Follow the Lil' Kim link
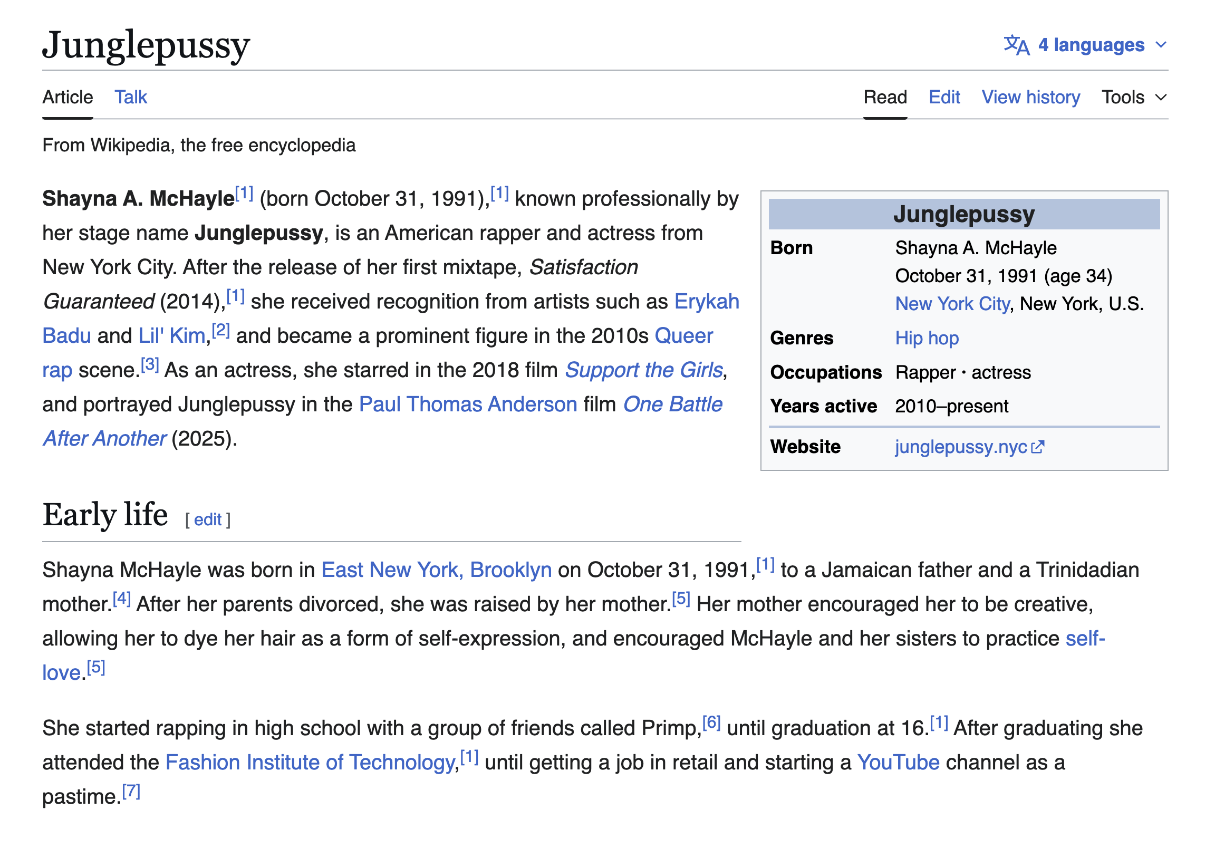This screenshot has height=848, width=1215. (171, 336)
